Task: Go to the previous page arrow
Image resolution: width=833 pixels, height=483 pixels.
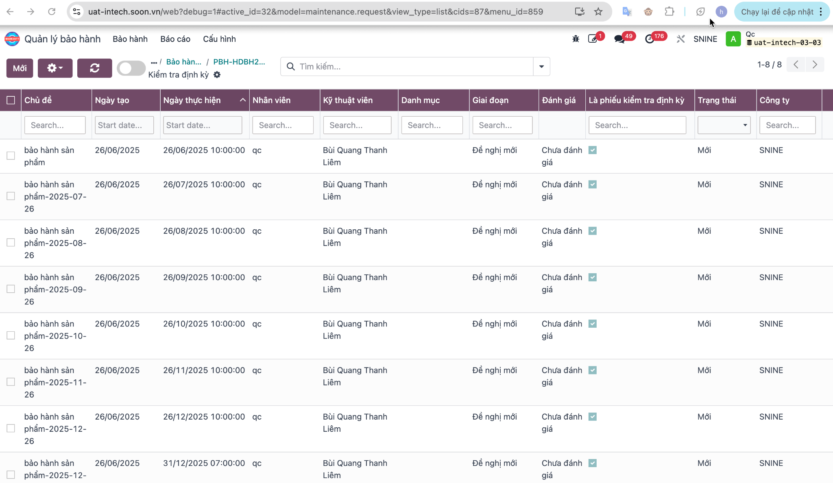Action: 796,65
